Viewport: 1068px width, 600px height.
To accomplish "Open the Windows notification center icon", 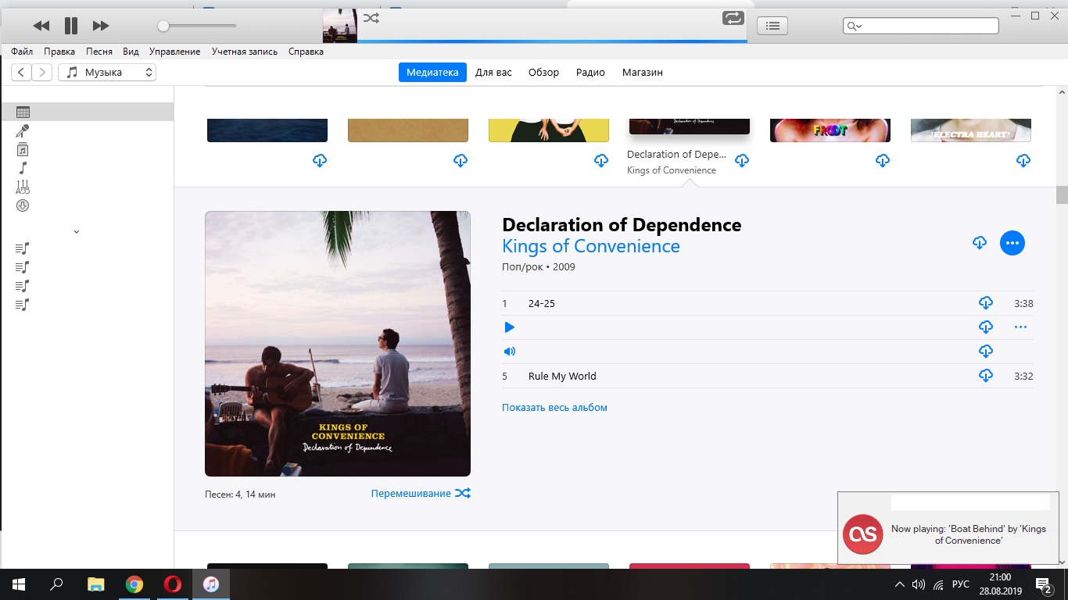I will pyautogui.click(x=1044, y=584).
